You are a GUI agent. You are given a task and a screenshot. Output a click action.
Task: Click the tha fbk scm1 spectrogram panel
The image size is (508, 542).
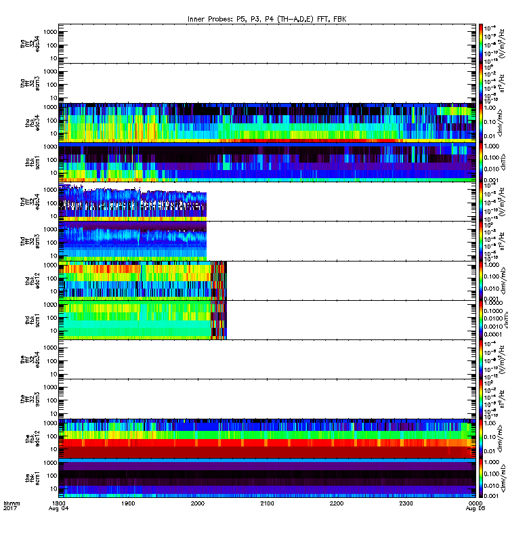pyautogui.click(x=267, y=162)
